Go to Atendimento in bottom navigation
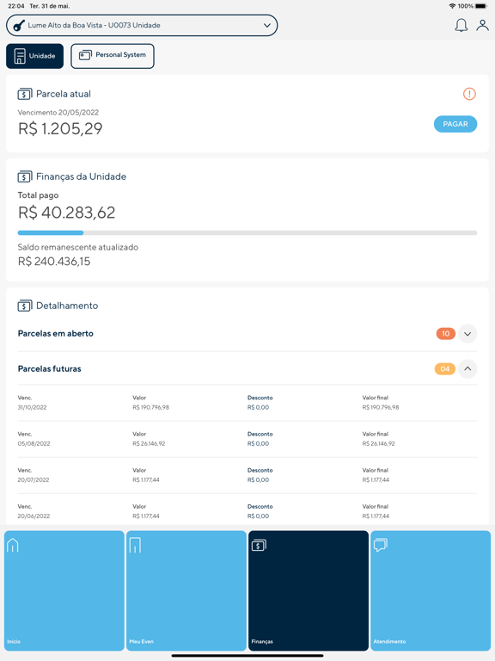Image resolution: width=495 pixels, height=661 pixels. 431,590
